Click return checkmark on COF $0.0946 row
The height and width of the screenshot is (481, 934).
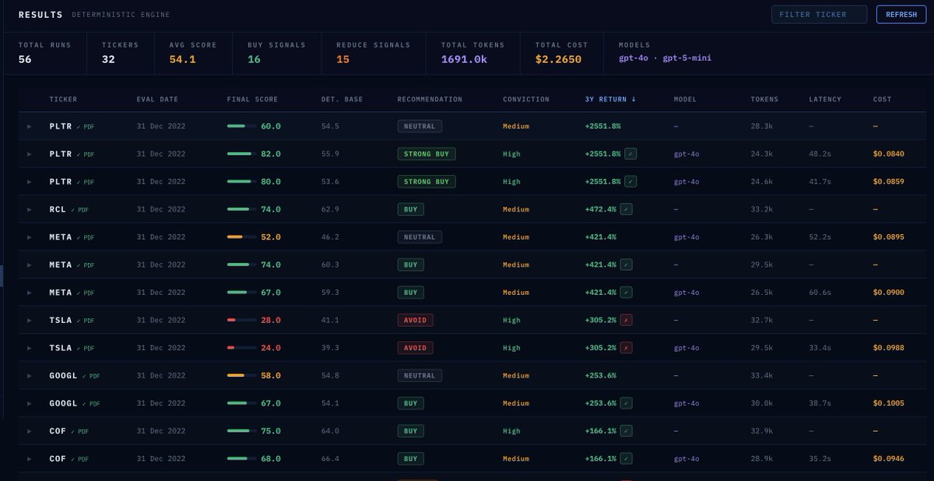coord(627,458)
